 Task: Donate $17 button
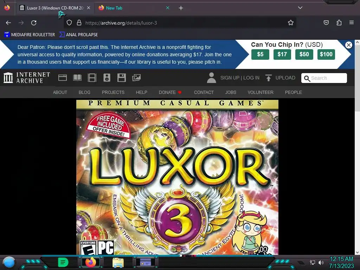point(282,54)
